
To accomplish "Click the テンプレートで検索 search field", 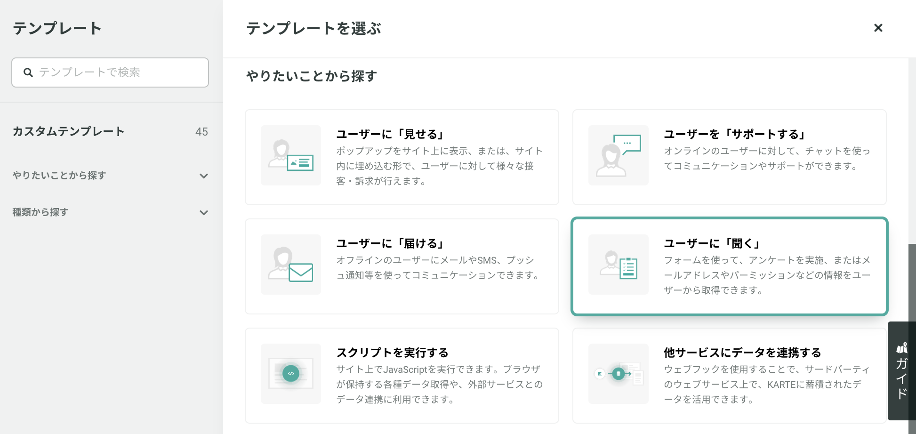I will coord(110,72).
